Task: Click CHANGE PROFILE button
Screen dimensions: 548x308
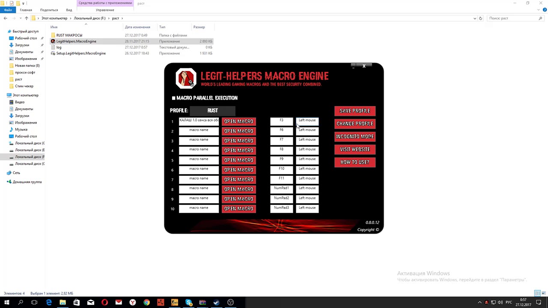Action: 355,124
